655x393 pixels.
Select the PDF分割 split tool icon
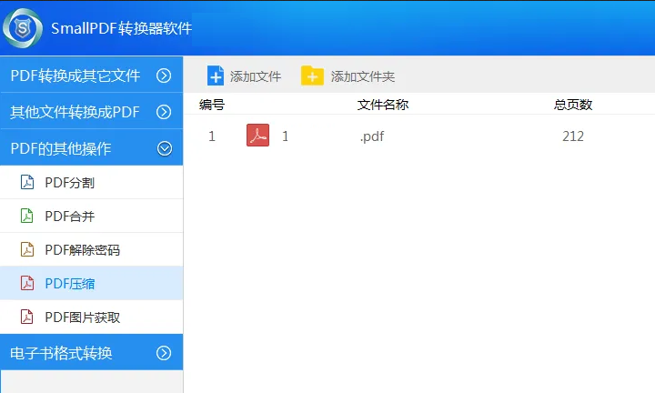point(27,183)
